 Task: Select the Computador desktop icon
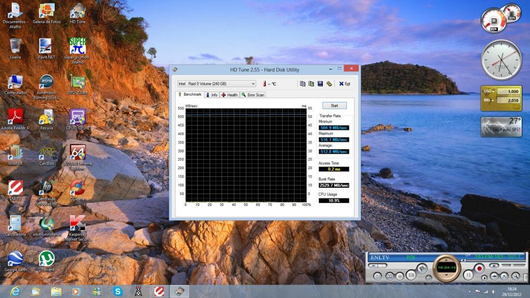[15, 84]
